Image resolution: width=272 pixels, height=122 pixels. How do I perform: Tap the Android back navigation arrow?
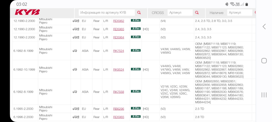click(x=264, y=27)
